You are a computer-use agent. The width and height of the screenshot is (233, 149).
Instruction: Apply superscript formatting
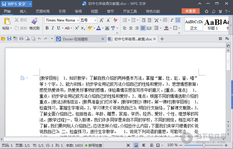point(77,28)
